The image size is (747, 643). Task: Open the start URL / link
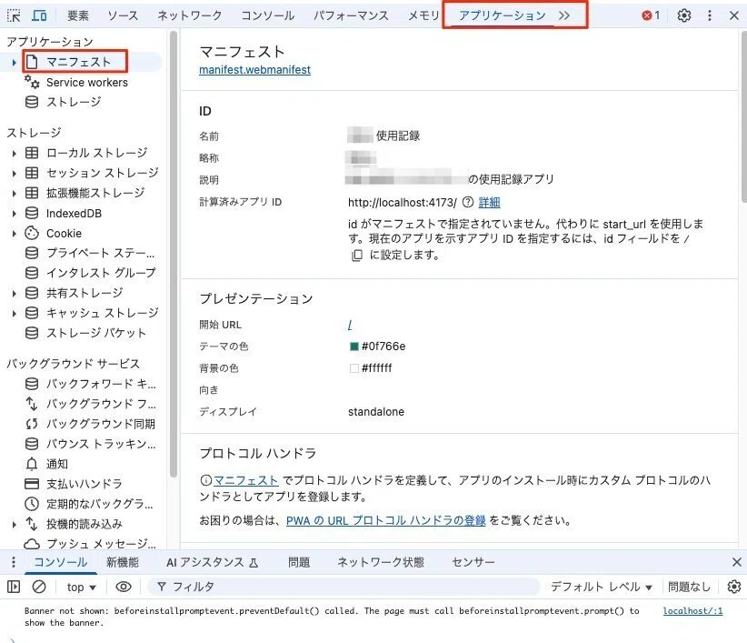coord(350,325)
